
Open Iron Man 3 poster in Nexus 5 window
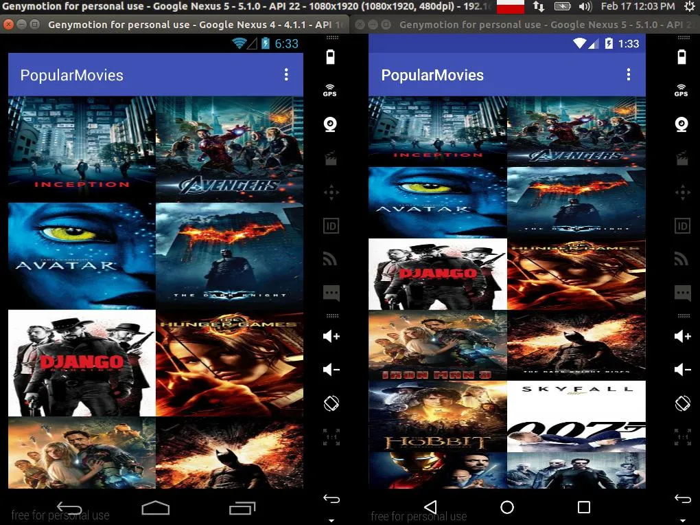pyautogui.click(x=438, y=345)
